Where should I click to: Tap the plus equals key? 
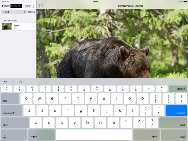point(162,89)
